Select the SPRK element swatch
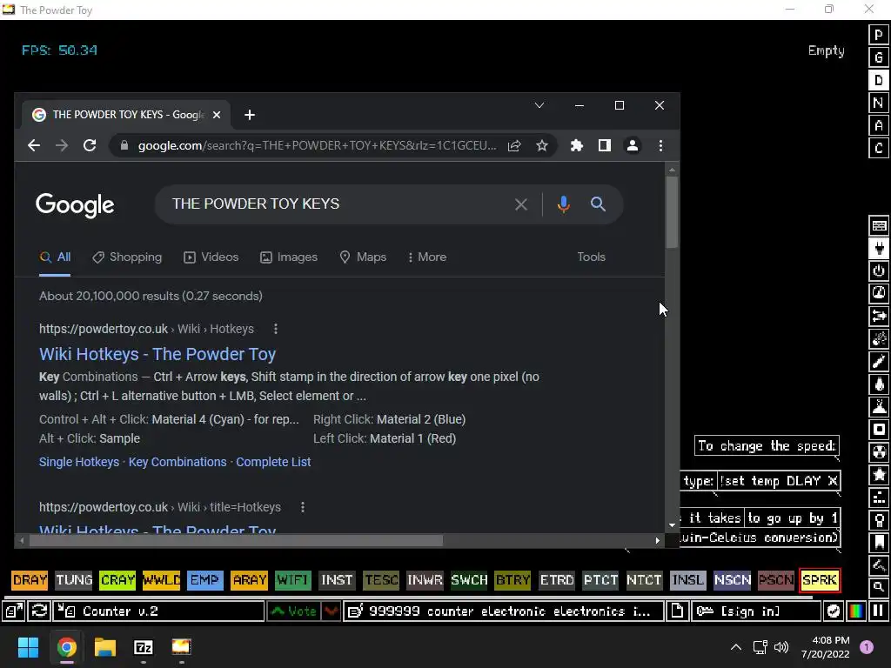Screen dimensions: 891x668 pos(820,580)
